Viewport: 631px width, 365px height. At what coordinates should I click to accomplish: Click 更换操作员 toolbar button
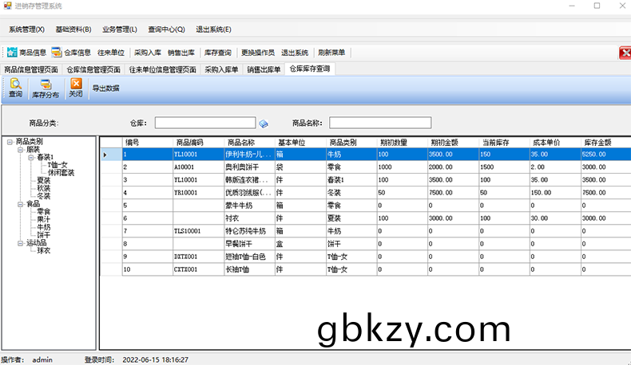coord(257,53)
